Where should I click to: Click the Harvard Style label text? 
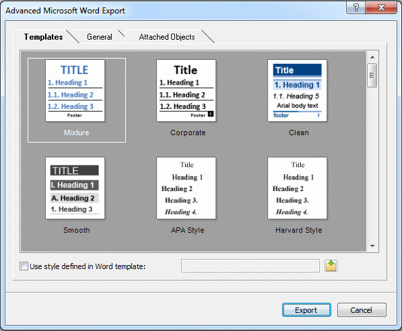click(299, 230)
